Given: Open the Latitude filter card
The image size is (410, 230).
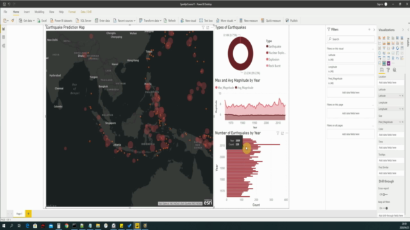Looking at the screenshot, I should coord(350,57).
